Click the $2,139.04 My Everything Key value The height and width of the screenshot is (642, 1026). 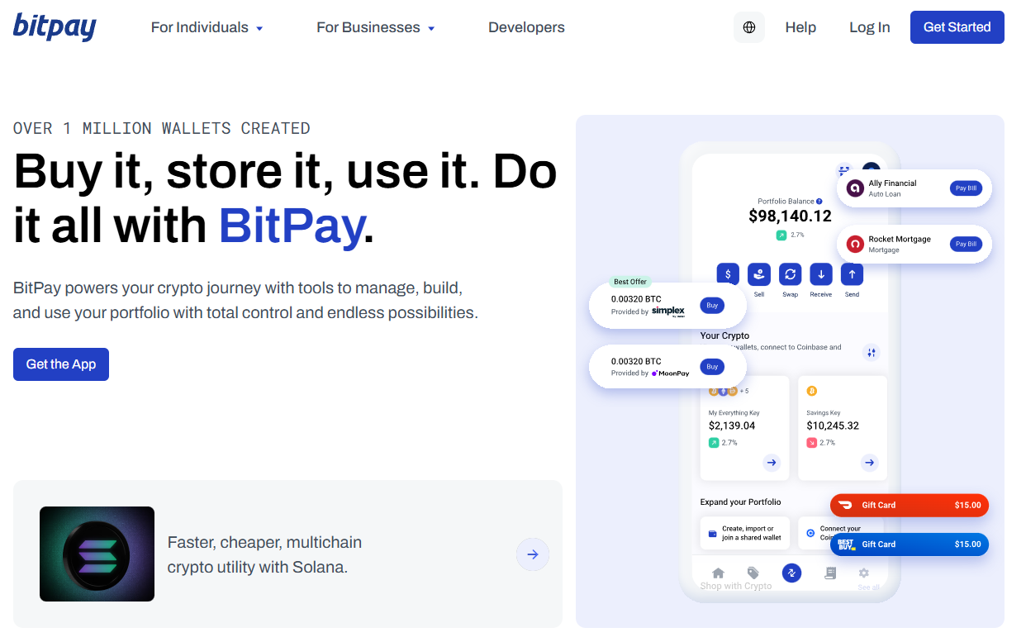(x=732, y=426)
